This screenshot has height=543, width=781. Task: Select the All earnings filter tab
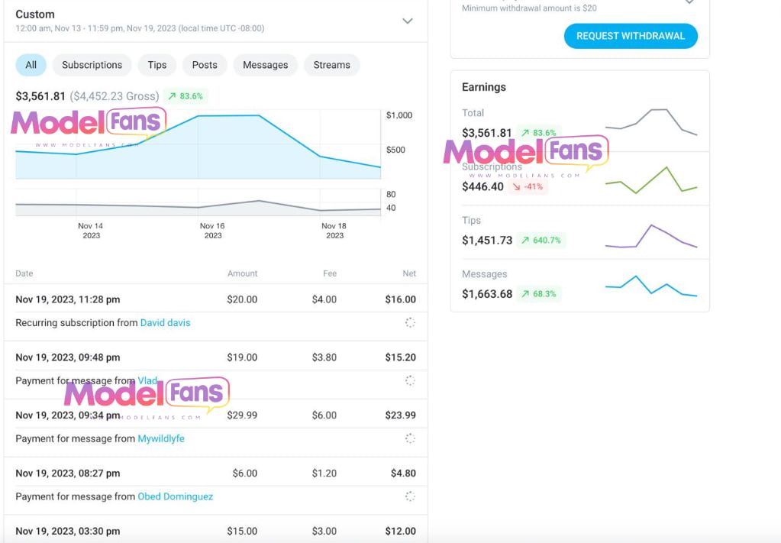31,65
